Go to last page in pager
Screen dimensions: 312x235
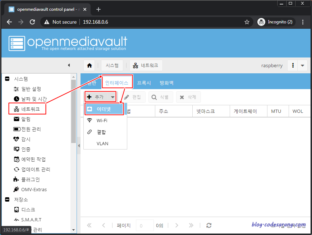[191, 225]
